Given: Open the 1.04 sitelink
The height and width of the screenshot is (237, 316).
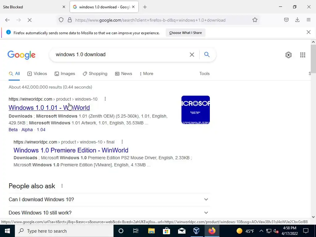Looking at the screenshot, I should (x=41, y=130).
